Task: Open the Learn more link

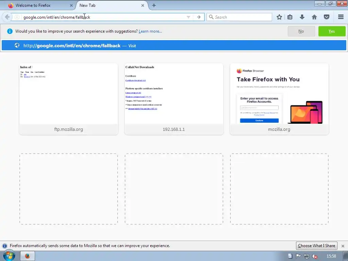Action: point(150,31)
